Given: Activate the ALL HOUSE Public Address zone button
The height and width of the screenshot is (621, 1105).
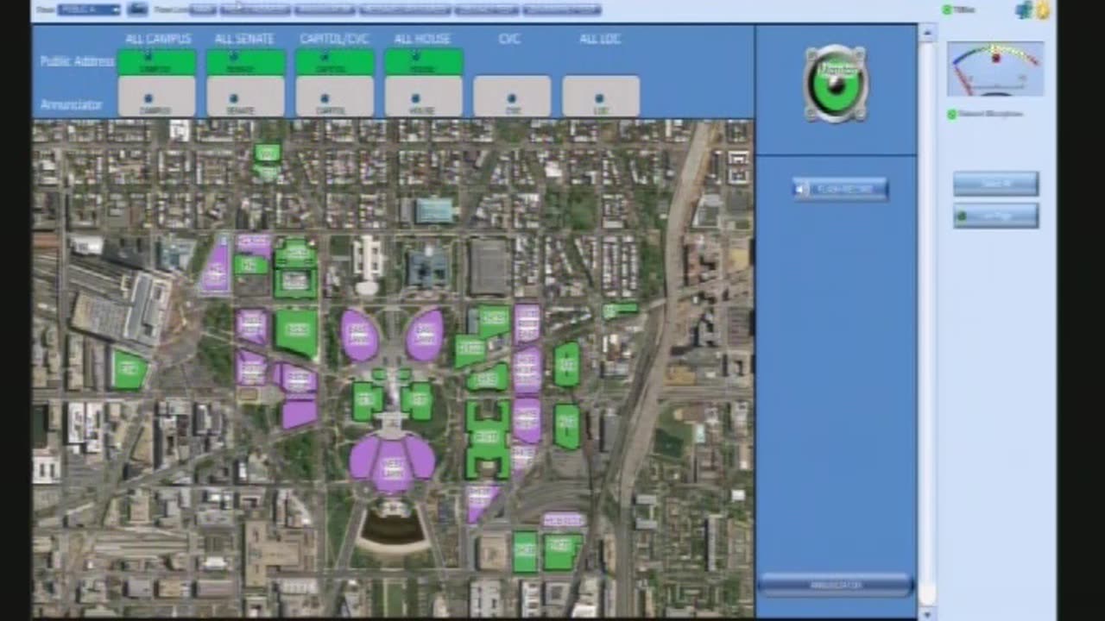Looking at the screenshot, I should click(x=424, y=62).
